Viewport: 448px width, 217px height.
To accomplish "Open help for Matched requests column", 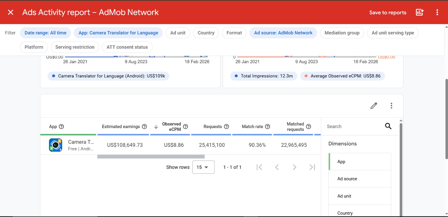I will pyautogui.click(x=309, y=126).
